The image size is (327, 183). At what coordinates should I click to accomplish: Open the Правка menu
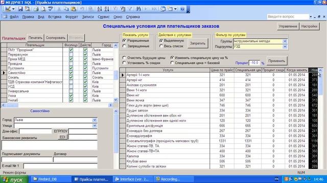(x=28, y=17)
